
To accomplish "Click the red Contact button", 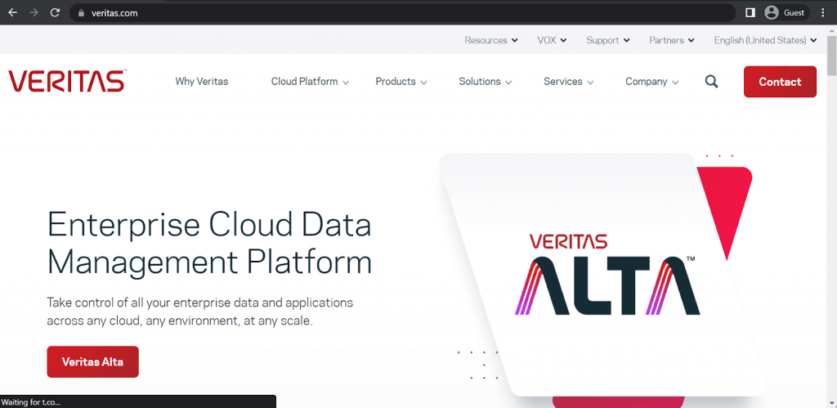I will click(x=780, y=82).
